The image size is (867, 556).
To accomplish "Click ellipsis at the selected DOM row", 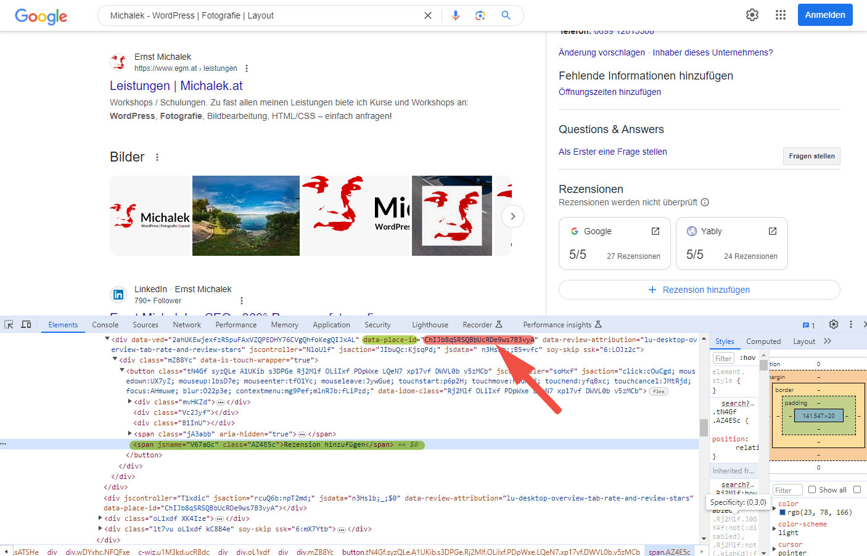I will tap(4, 444).
